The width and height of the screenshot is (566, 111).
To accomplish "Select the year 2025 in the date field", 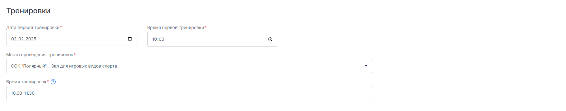I will coord(31,39).
